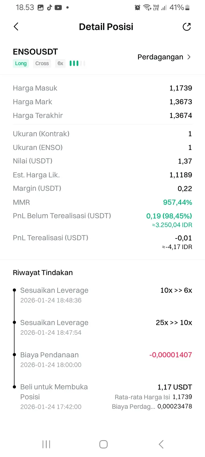
Task: Tap the battery indicator icon
Action: [187, 7]
